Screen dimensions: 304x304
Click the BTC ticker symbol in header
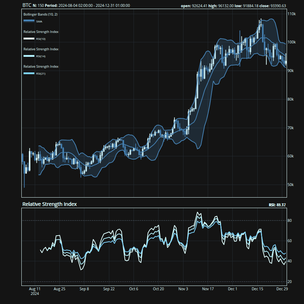pos(27,5)
